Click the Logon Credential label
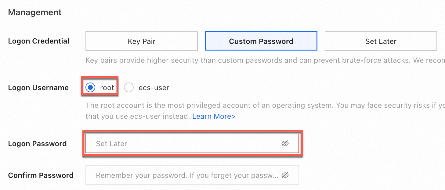 point(39,41)
